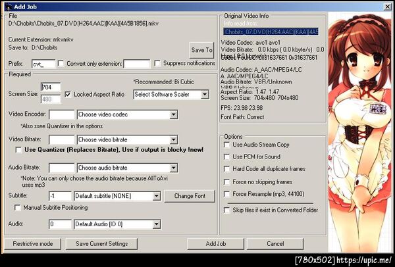
Task: Open the Change Font dialog
Action: 190,196
